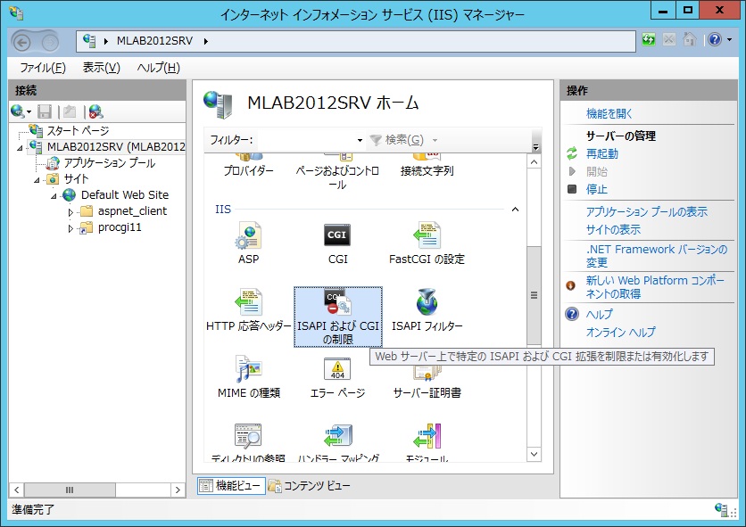Open HTTP 応答ヘッダー feature
This screenshot has height=527, width=746.
248,310
